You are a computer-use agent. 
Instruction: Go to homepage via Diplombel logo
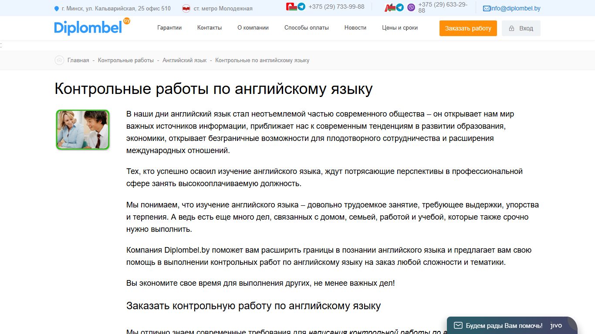tap(92, 27)
